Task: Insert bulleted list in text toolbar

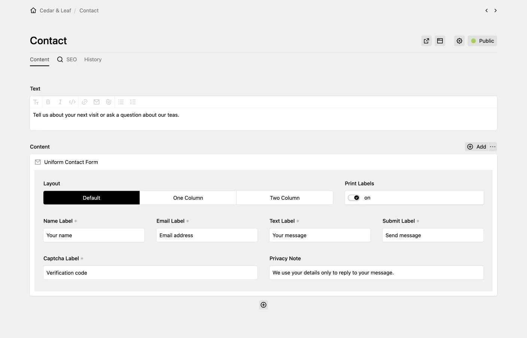Action: coord(121,102)
